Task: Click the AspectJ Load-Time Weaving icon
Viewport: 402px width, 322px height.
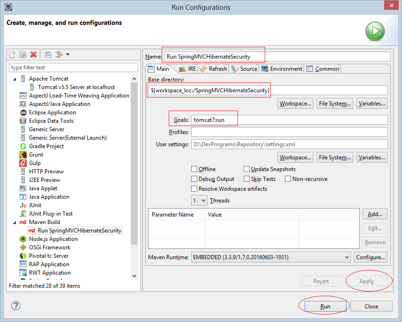Action: (x=23, y=96)
